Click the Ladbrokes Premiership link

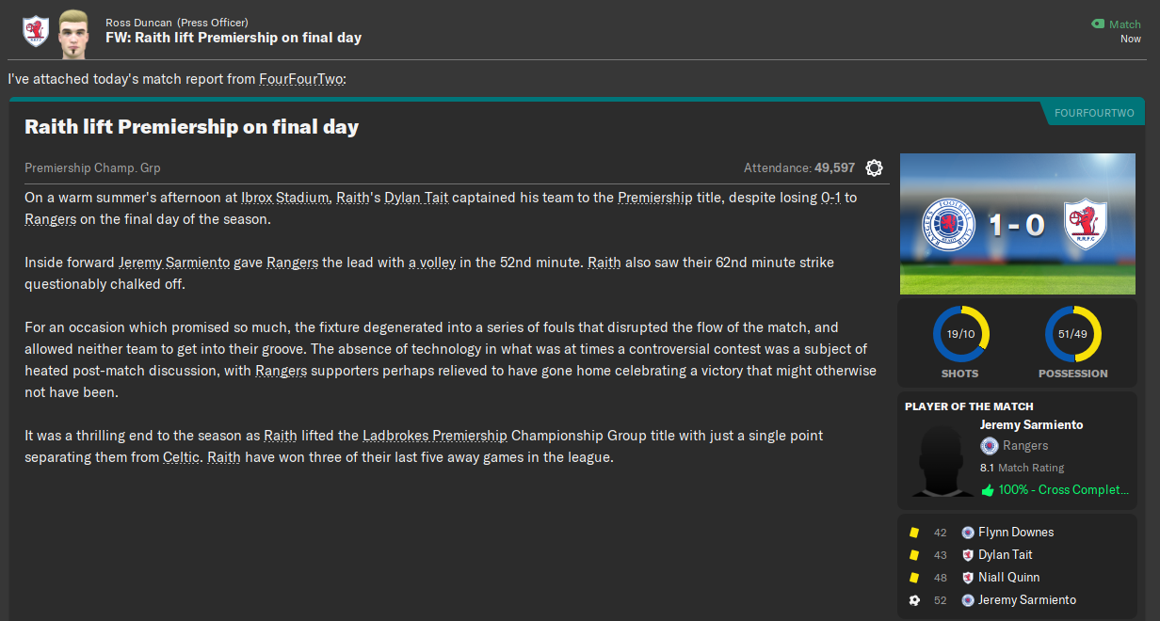[x=435, y=436]
